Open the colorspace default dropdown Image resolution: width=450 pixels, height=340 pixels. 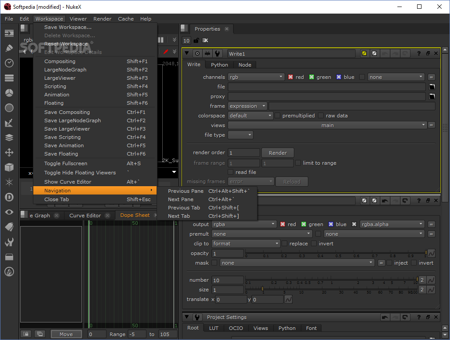point(250,116)
